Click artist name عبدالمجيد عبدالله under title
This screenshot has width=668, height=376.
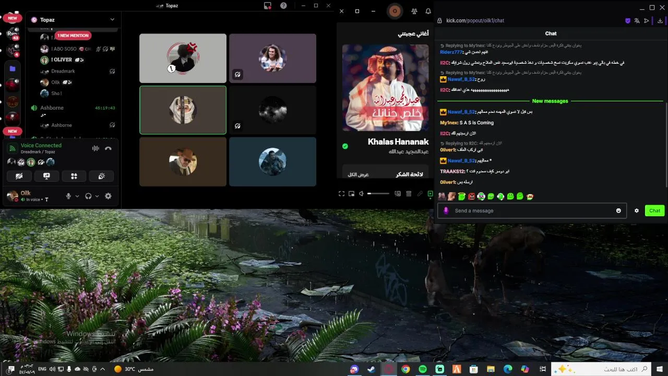[409, 151]
